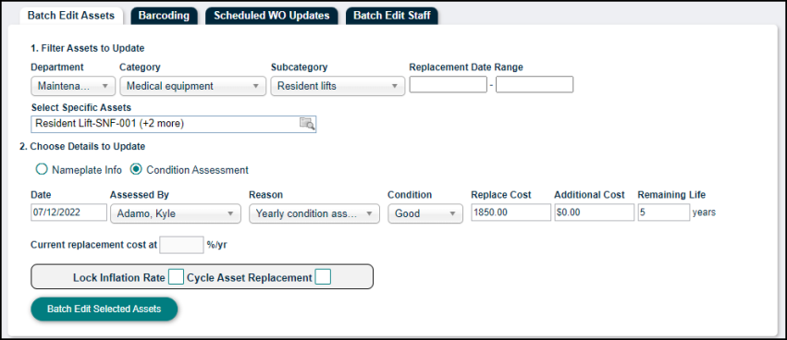
Task: Check the Cycle Asset Replacement checkbox
Action: (x=323, y=277)
